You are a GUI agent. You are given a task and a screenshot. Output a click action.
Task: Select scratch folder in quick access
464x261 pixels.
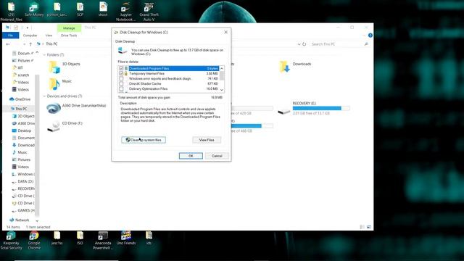click(x=21, y=75)
